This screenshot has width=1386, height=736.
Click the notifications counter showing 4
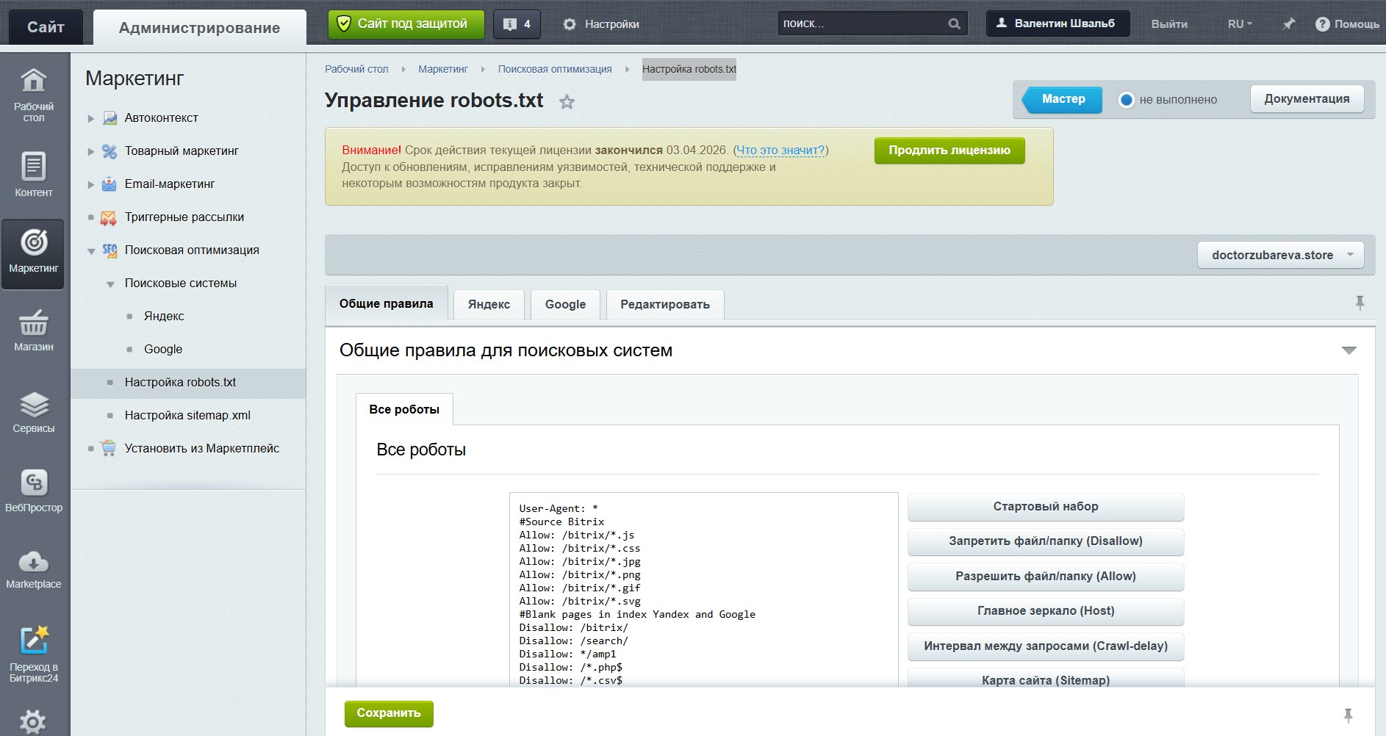click(517, 24)
